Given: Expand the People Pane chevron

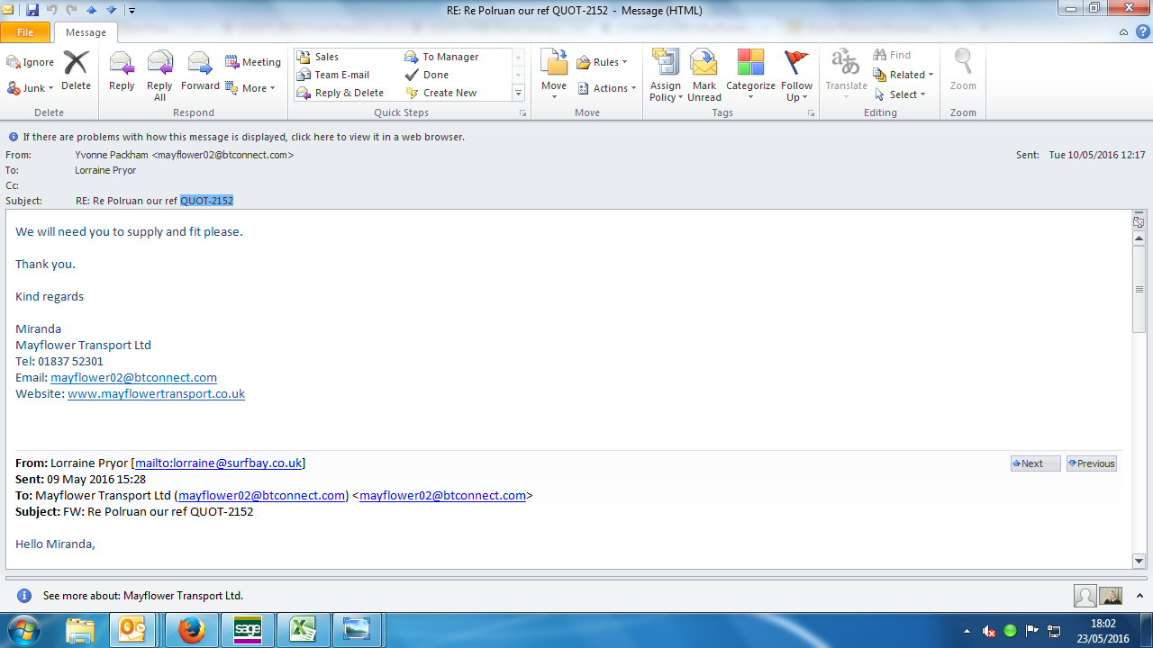Looking at the screenshot, I should pos(1139,596).
